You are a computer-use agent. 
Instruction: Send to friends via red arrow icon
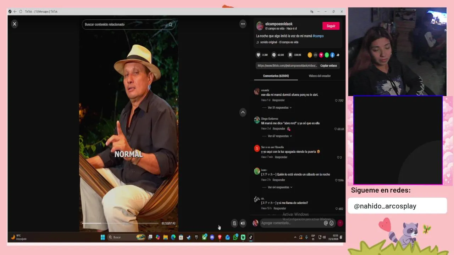321,55
